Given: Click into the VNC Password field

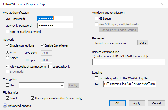Looking at the screenshot, I should click(x=55, y=18).
